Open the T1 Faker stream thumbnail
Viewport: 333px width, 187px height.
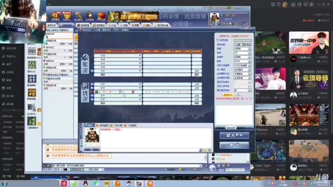[309, 43]
